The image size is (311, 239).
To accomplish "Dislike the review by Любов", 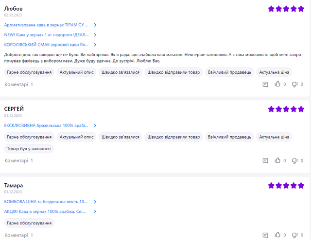I will point(294,84).
